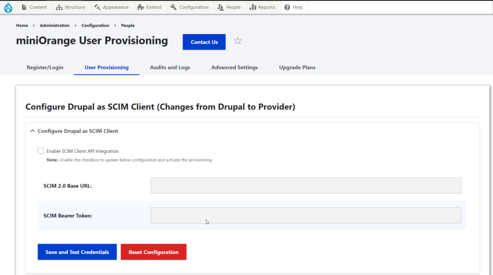Click the Extend puzzle piece icon
Viewport: 493px width, 275px height.
141,7
